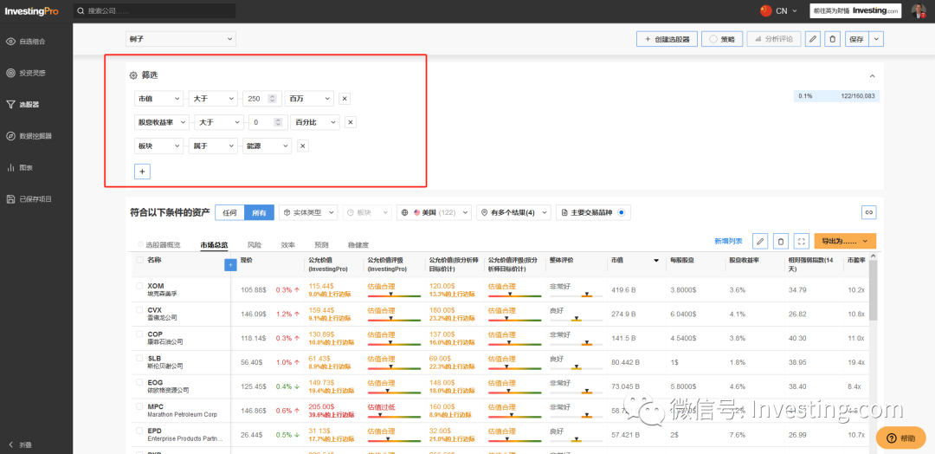This screenshot has width=935, height=454.
Task: Check the SLB row checkbox
Action: coord(139,358)
